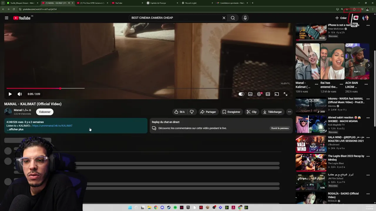The height and width of the screenshot is (211, 376).
Task: Open Ahmed sabiri reaction video title
Action: point(344,119)
